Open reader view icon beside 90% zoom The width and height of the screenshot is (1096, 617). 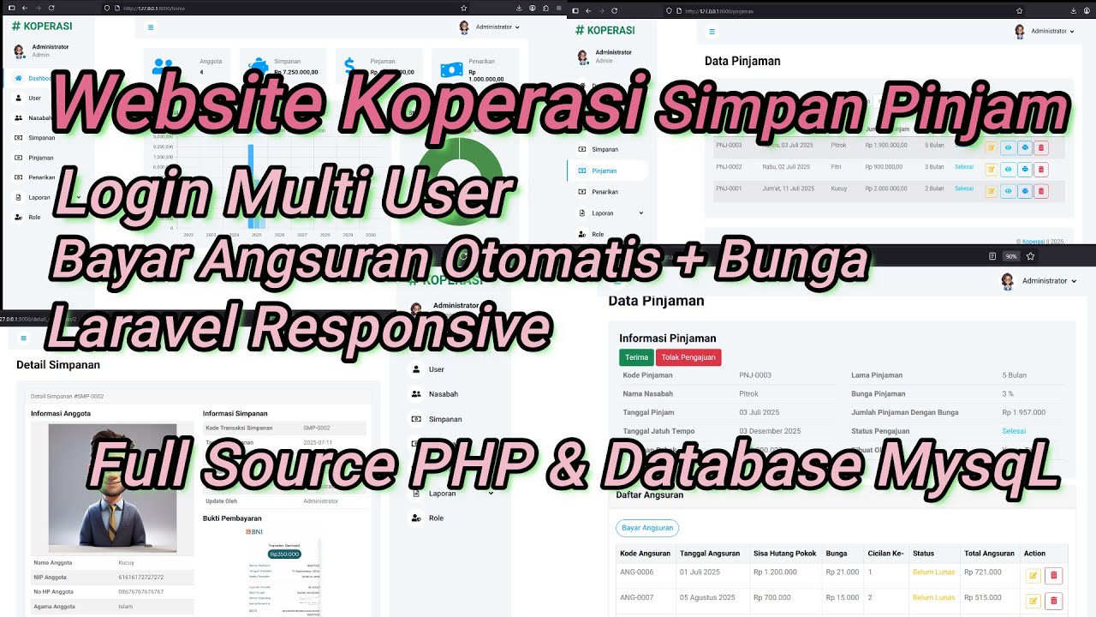click(992, 255)
